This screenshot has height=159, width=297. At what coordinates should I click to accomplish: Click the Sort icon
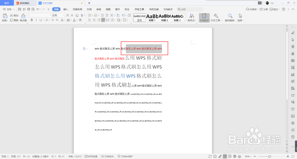click(118, 15)
